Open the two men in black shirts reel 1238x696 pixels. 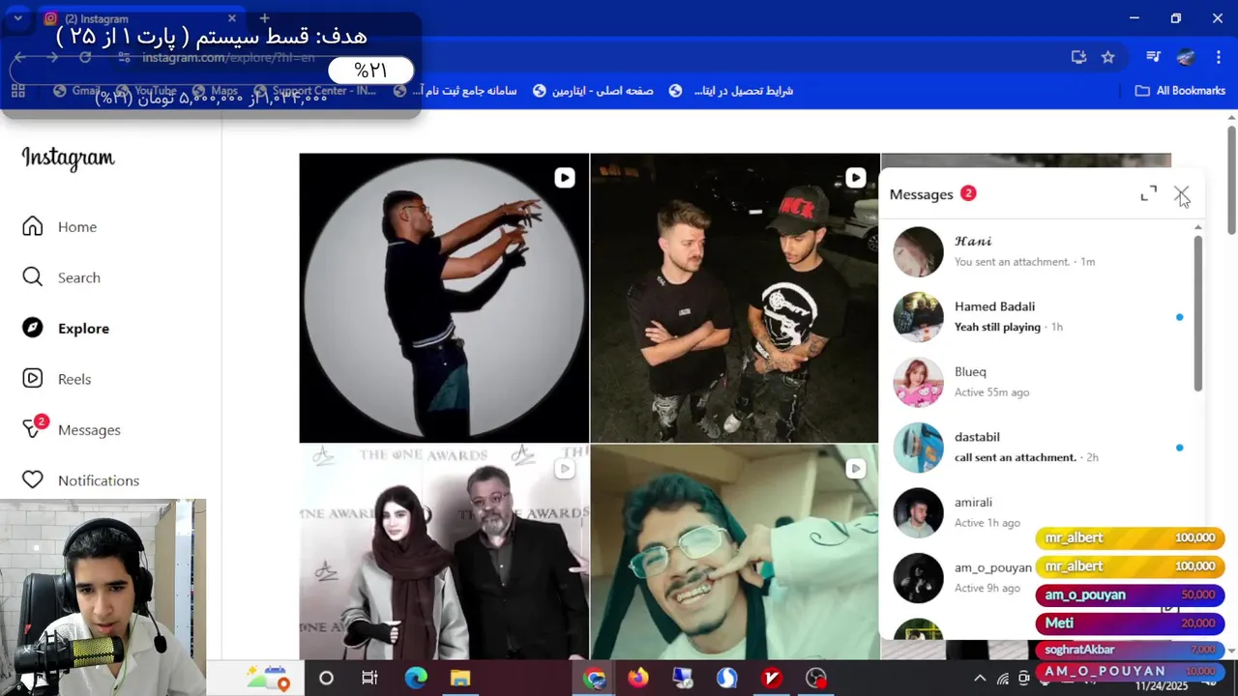(x=734, y=298)
